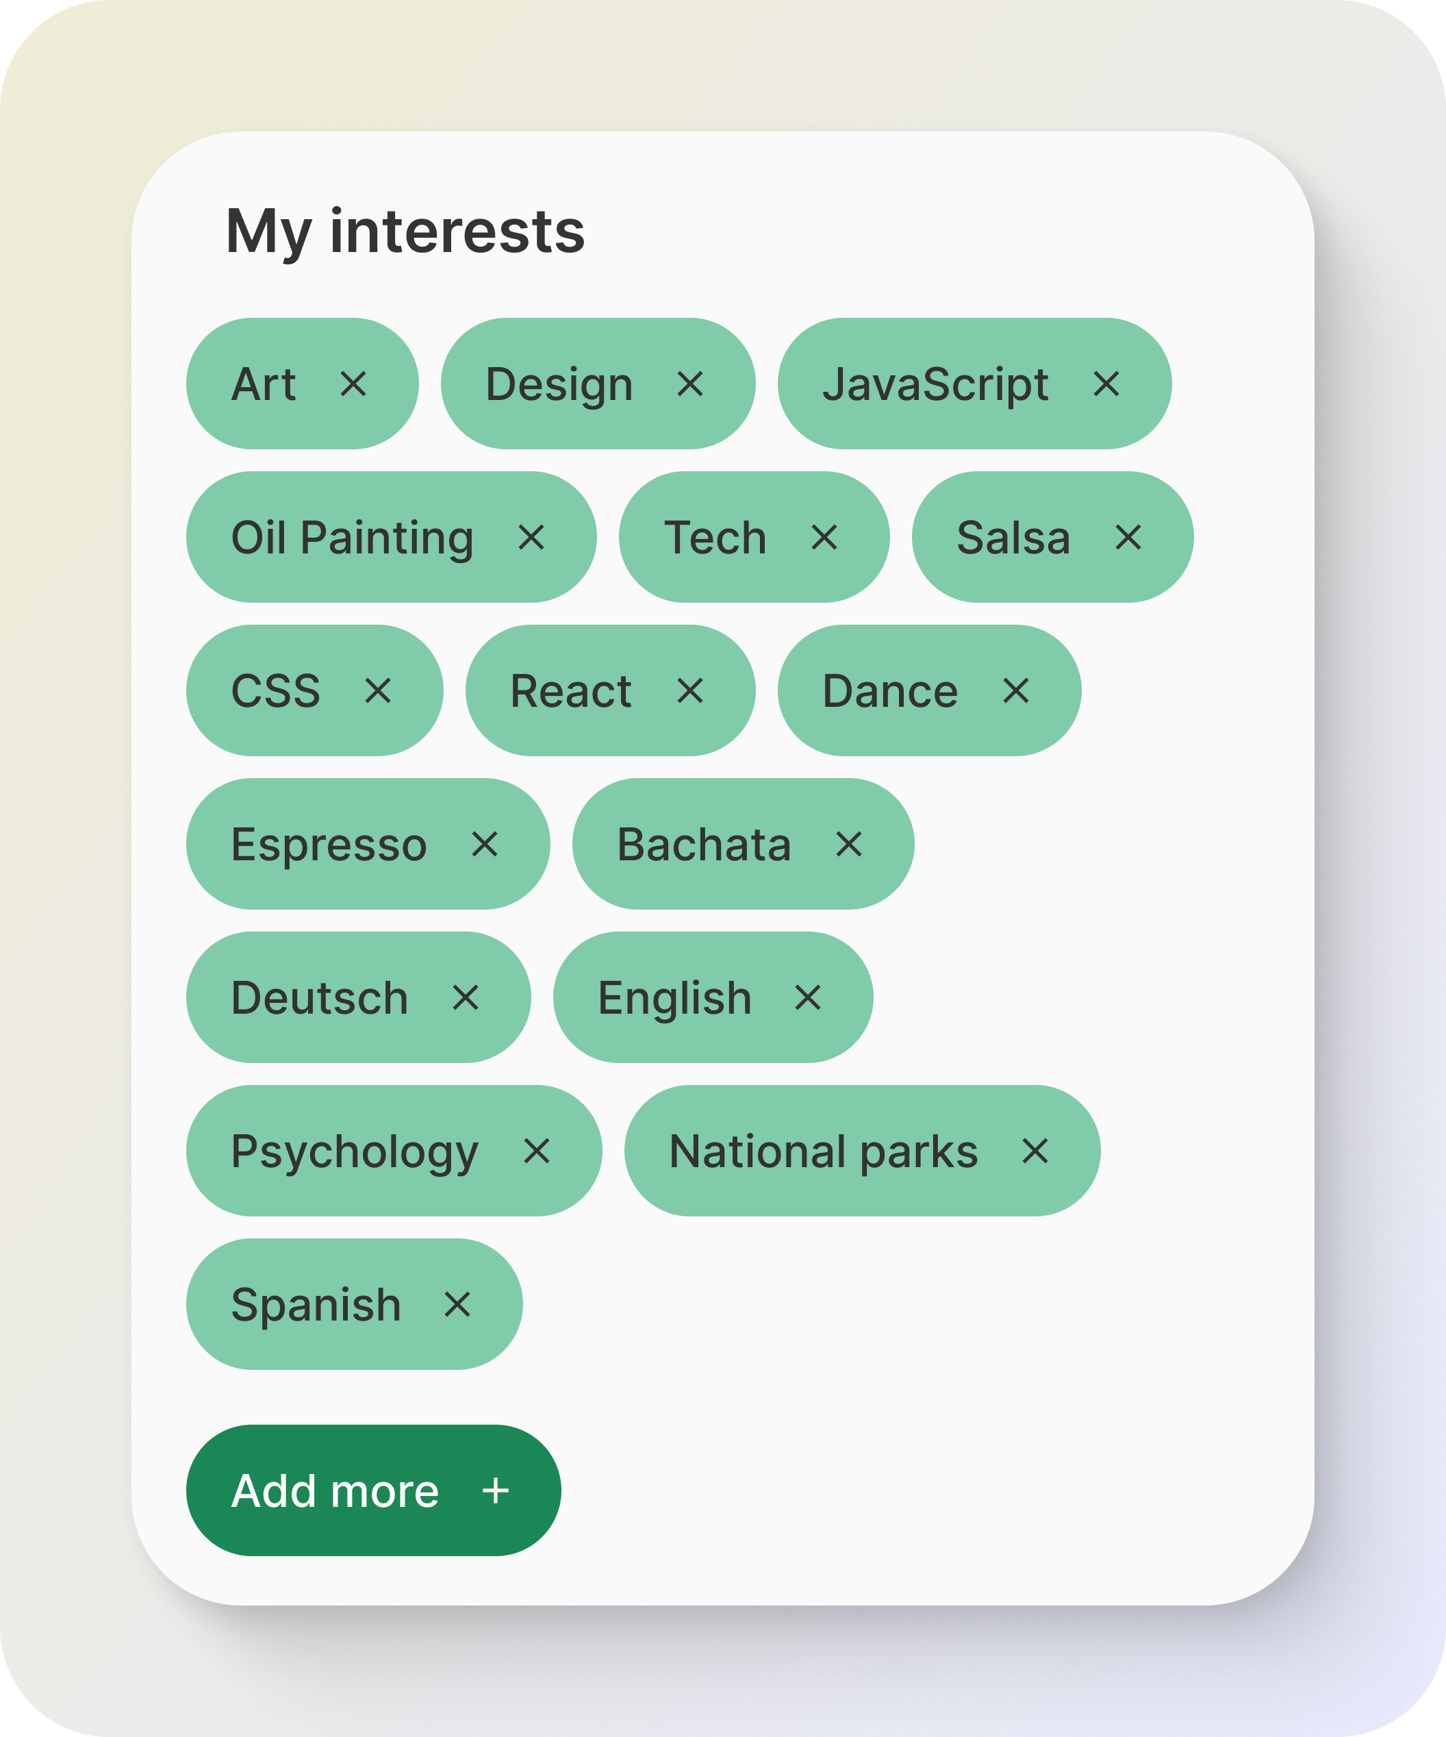
Task: Remove the Art tag with its X
Action: click(x=353, y=384)
